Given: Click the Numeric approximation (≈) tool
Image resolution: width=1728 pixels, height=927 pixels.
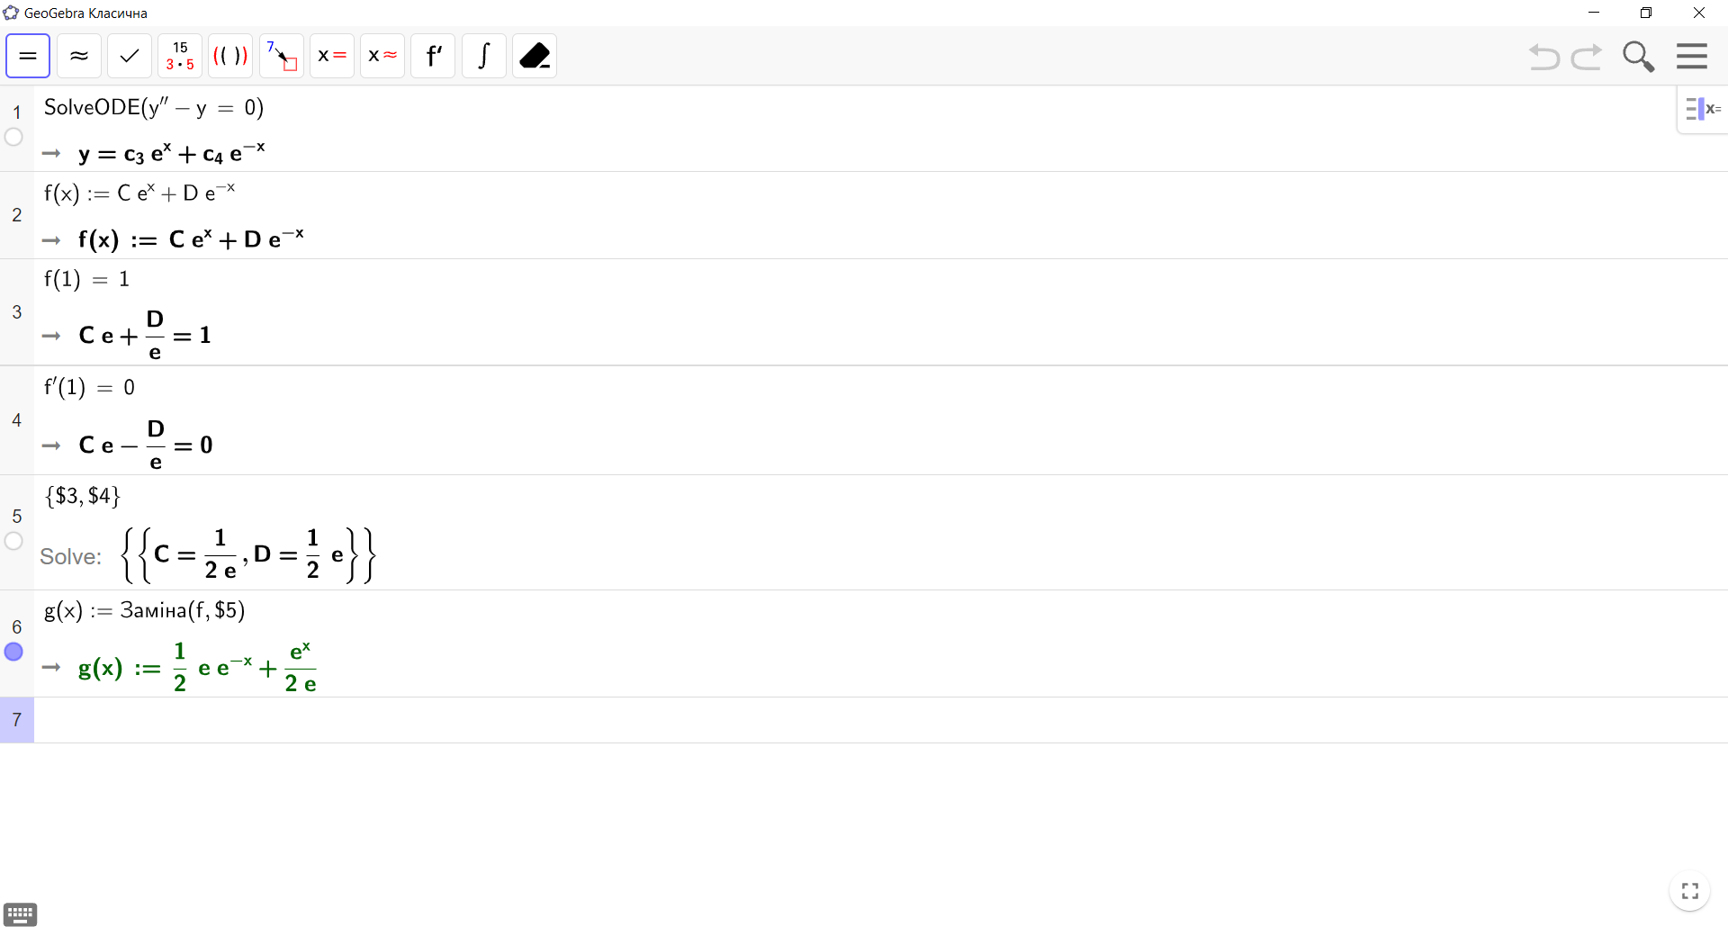Looking at the screenshot, I should tap(79, 56).
